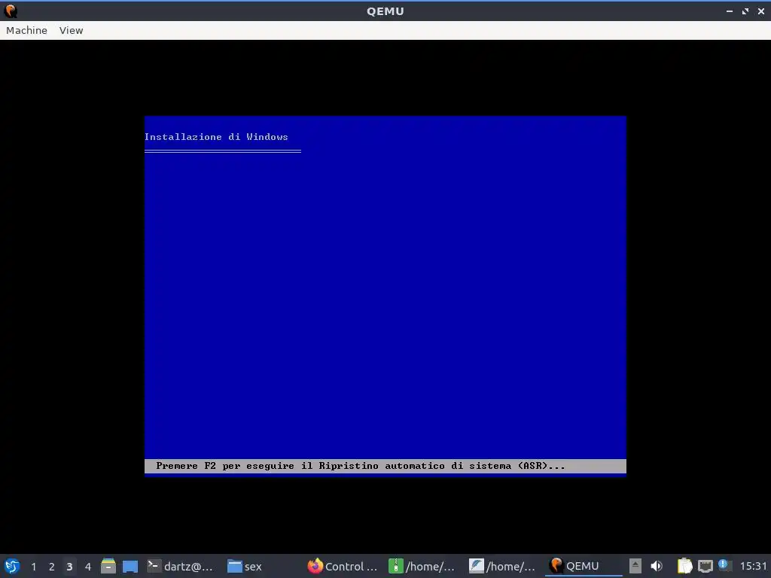Open the clipboard manager tray icon
Image resolution: width=771 pixels, height=578 pixels.
[x=684, y=566]
